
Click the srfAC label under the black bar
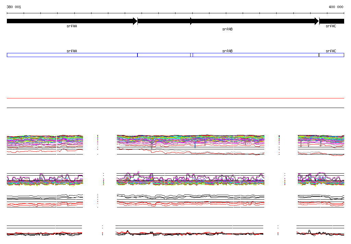pos(331,26)
